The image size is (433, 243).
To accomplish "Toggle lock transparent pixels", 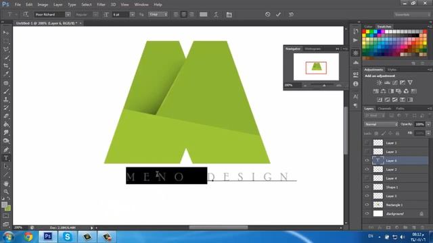I will (376, 134).
